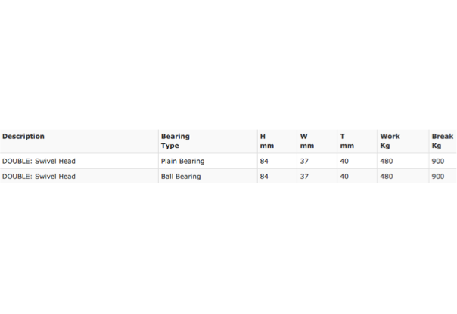
Task: Click the W mm column header
Action: point(307,141)
